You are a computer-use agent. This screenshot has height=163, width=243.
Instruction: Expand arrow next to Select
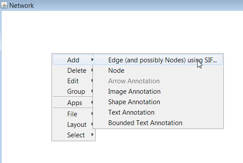(92, 135)
